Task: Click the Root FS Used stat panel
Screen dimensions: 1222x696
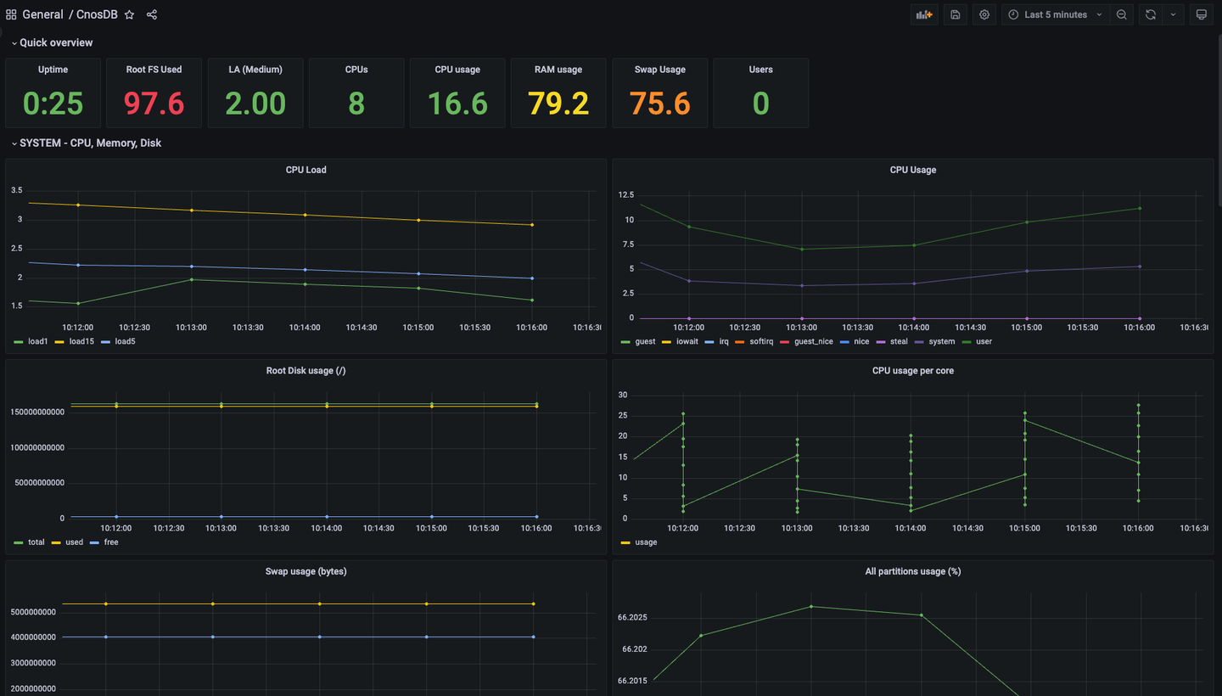Action: (154, 93)
